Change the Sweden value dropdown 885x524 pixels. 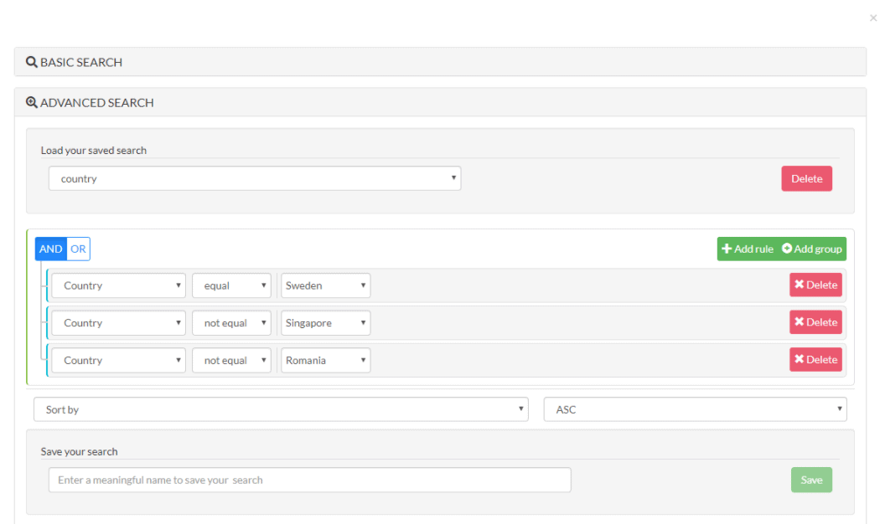click(x=326, y=285)
